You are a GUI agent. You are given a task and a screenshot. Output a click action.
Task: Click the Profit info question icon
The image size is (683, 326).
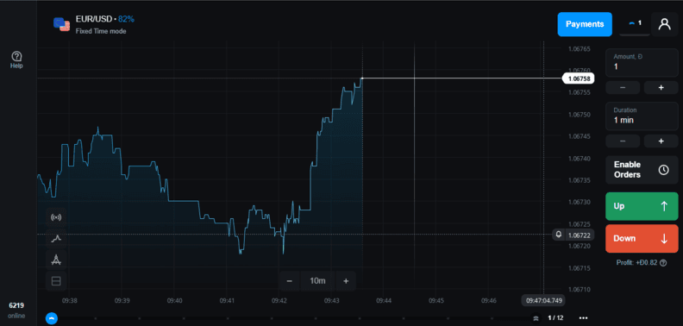tap(663, 263)
